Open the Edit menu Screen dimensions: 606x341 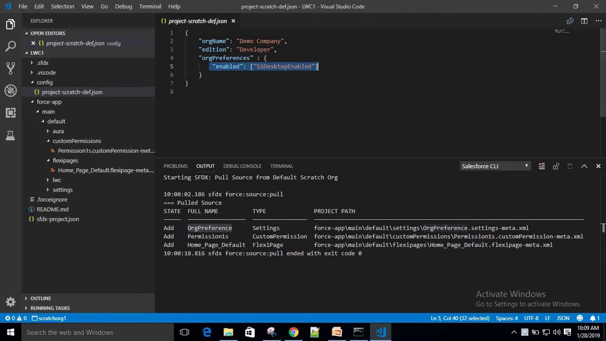point(39,6)
